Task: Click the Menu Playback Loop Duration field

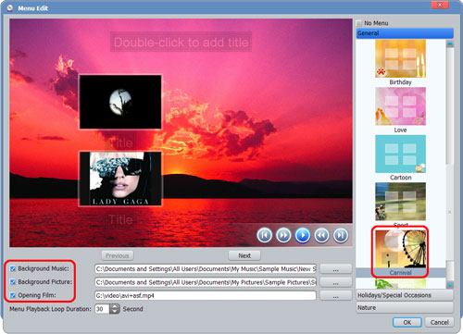Action: click(x=102, y=309)
